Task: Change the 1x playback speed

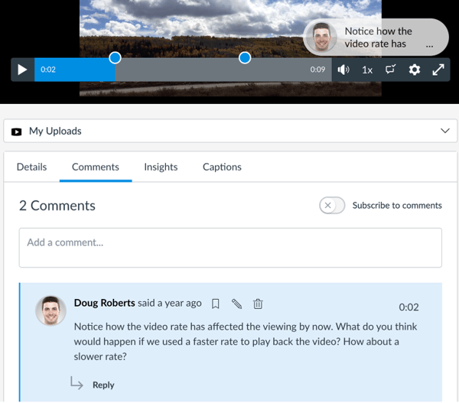Action: 367,70
